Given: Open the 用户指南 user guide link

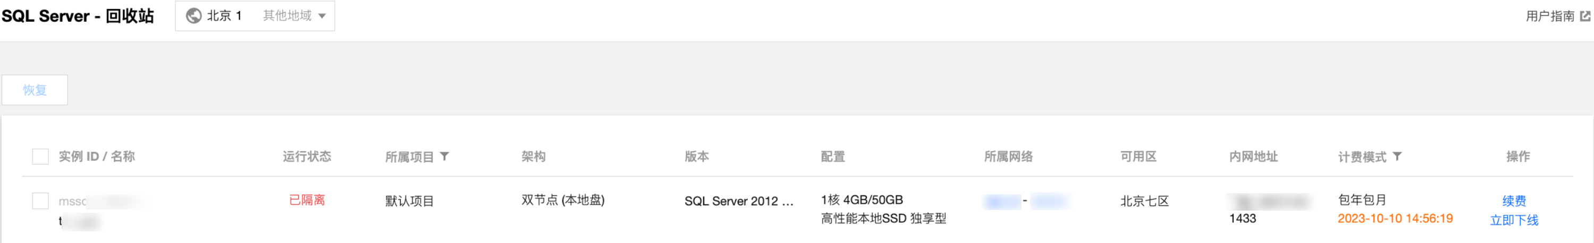Looking at the screenshot, I should (1549, 16).
